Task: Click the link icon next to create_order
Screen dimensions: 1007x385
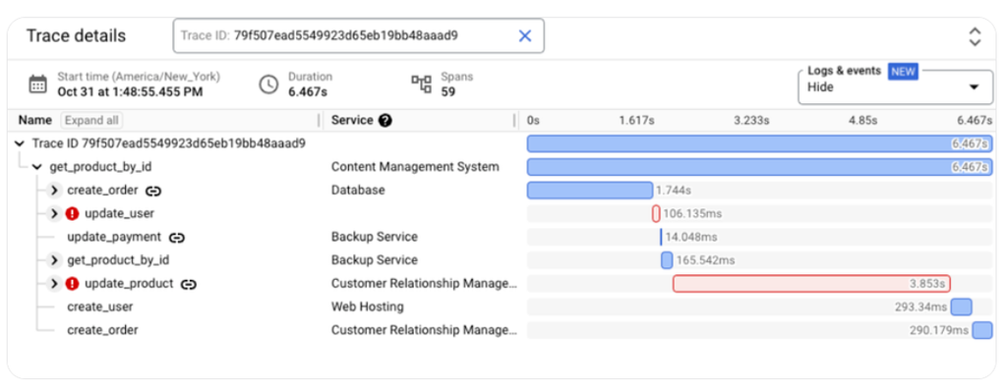Action: [152, 191]
